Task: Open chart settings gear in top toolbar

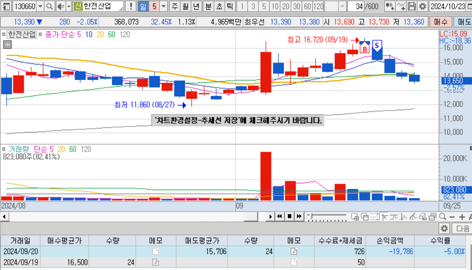Action: pos(423,6)
